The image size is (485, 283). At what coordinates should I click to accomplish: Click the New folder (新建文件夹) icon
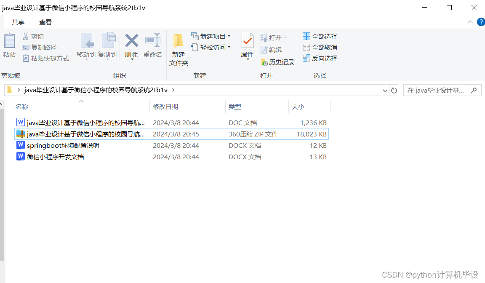pyautogui.click(x=178, y=41)
